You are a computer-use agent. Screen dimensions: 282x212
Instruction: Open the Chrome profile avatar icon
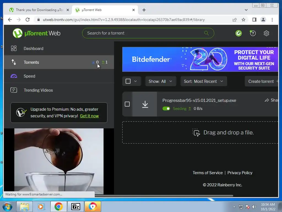click(x=263, y=20)
